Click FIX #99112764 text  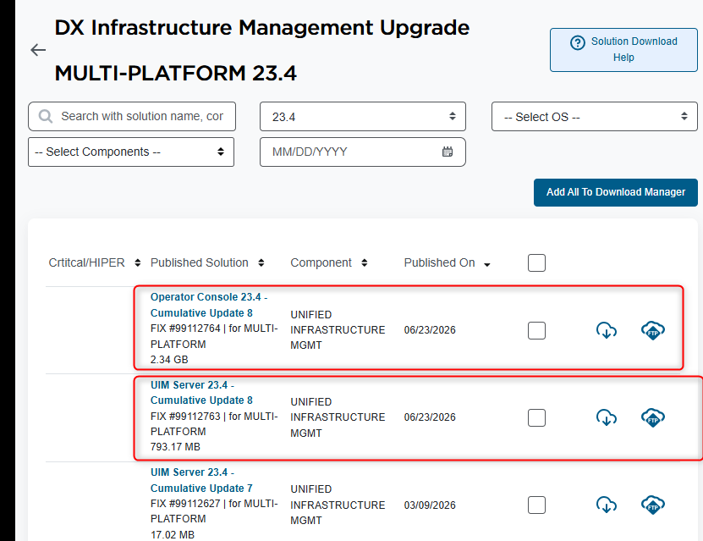[185, 328]
